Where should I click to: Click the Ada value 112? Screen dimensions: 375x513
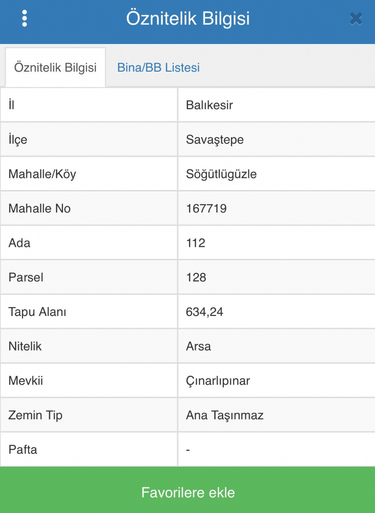coord(195,243)
